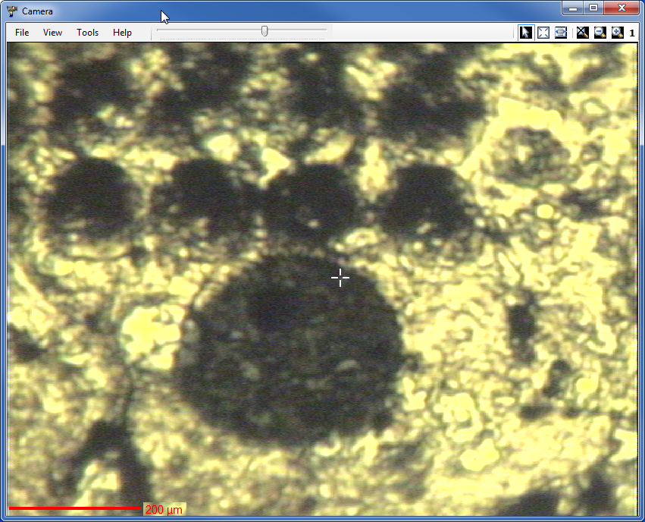Click the white crosshair marker on image
The image size is (645, 522).
click(340, 278)
